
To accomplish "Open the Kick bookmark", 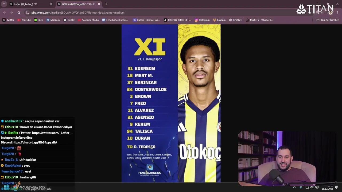I will coord(38,20).
